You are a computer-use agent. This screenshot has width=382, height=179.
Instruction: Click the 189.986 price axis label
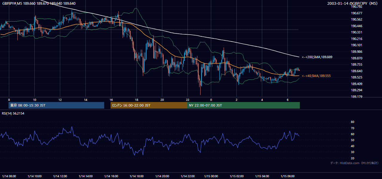pos(356,52)
